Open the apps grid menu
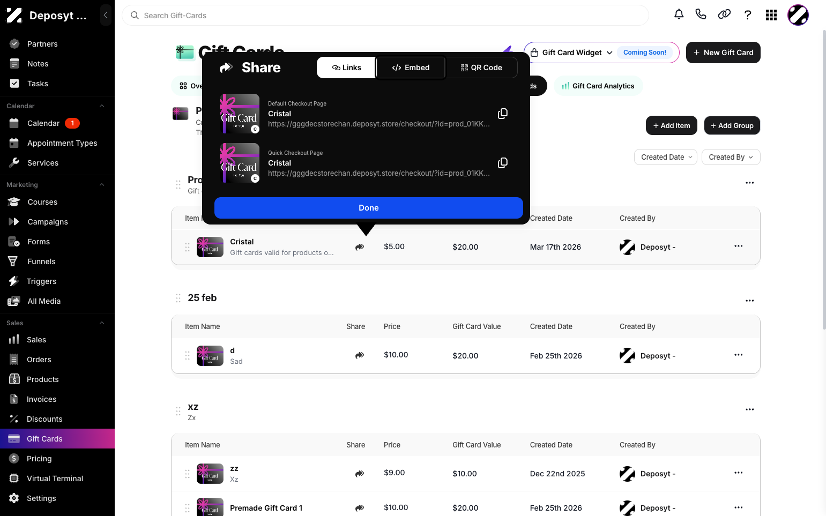The height and width of the screenshot is (516, 826). pos(771,15)
